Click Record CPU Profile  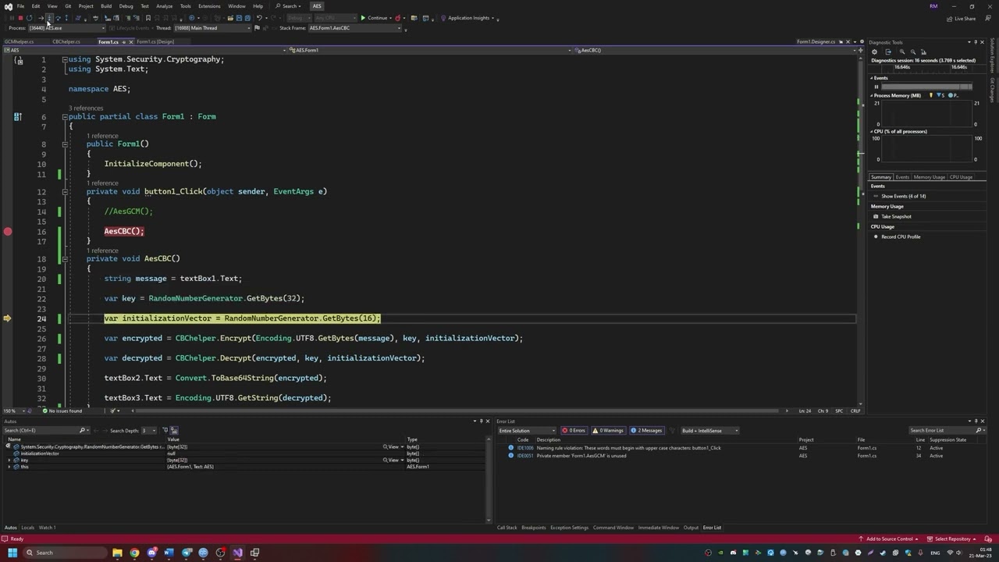click(900, 237)
